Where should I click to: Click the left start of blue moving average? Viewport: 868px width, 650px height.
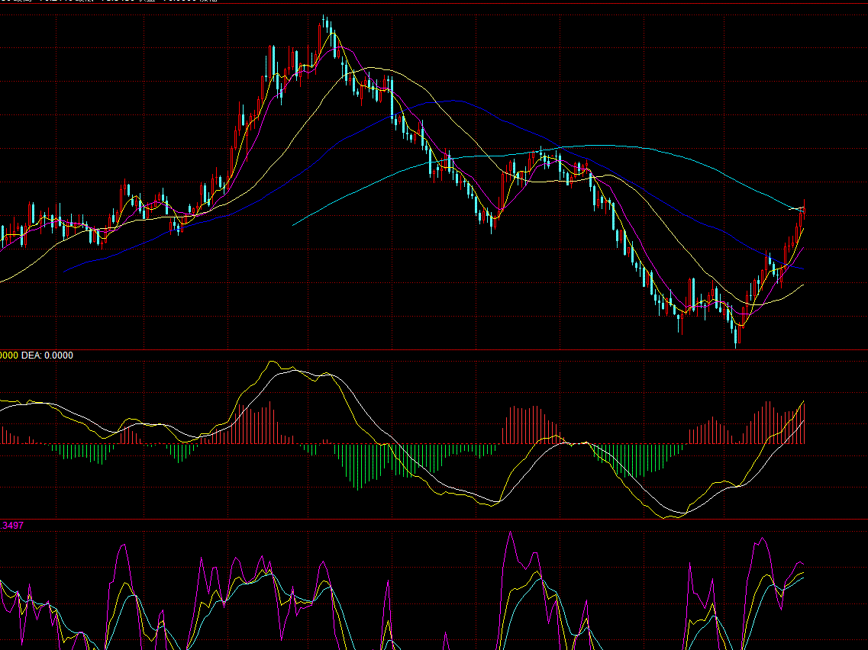click(x=66, y=271)
